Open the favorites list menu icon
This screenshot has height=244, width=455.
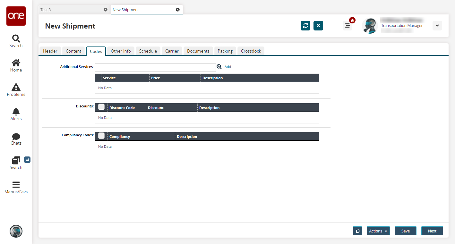pyautogui.click(x=348, y=26)
